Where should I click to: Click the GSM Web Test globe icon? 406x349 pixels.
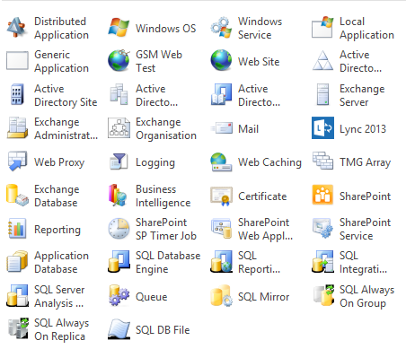point(119,61)
